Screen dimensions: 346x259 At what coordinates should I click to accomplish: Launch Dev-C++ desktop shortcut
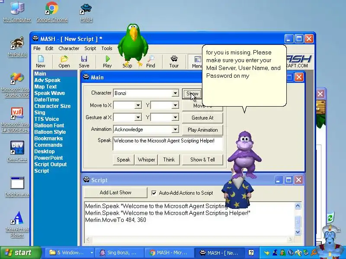pos(17,152)
